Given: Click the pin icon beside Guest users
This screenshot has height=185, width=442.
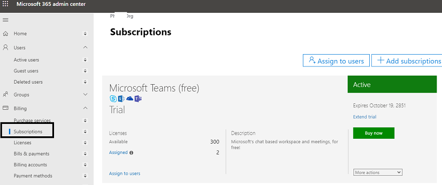Looking at the screenshot, I should coord(85,71).
